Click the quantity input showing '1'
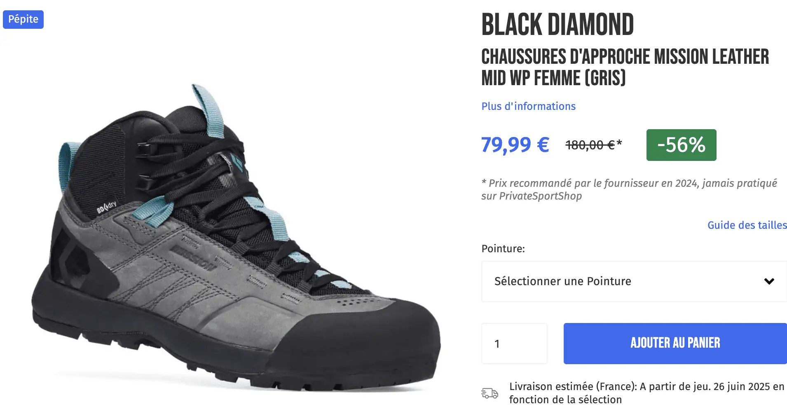The width and height of the screenshot is (787, 409). (514, 343)
